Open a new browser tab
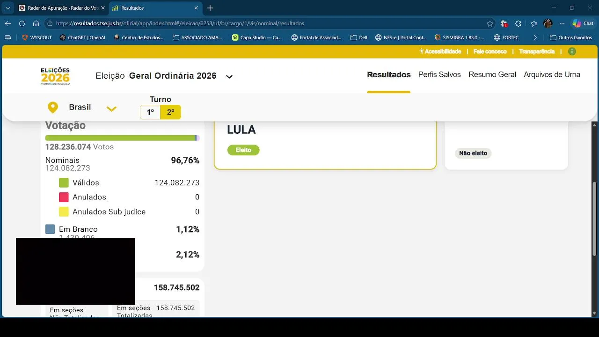This screenshot has height=337, width=599. coord(210,8)
